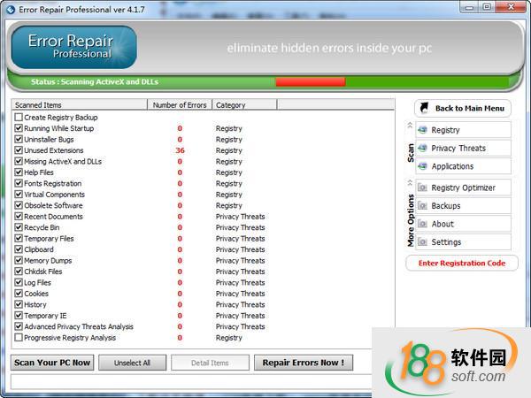
Task: Open the Enter Registration Code link
Action: point(461,264)
